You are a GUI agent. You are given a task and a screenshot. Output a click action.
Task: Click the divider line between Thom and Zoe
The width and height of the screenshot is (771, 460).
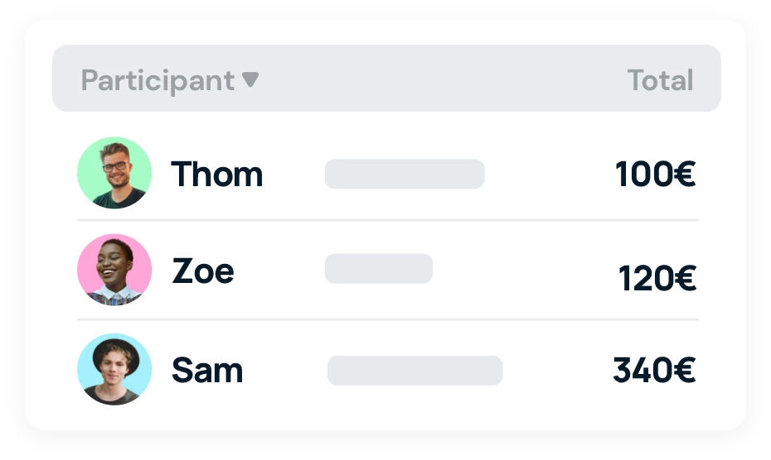(388, 221)
